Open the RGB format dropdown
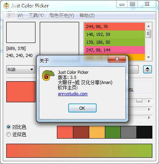159x164 pixels. (21, 70)
